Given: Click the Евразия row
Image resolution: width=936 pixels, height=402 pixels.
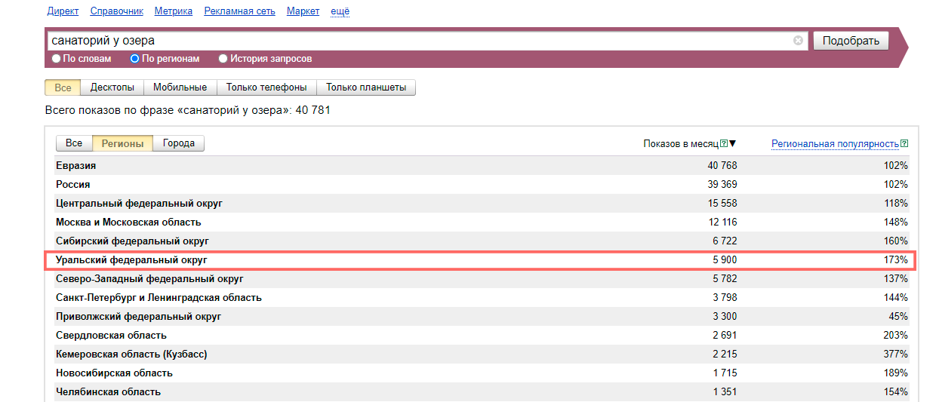Looking at the screenshot, I should tap(481, 165).
